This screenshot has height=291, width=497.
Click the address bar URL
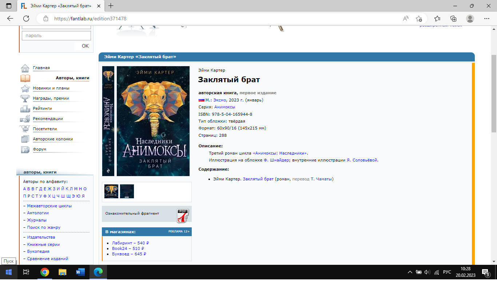[90, 19]
